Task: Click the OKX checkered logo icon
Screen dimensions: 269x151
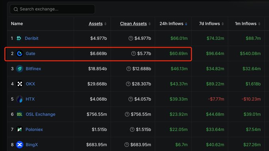Action: pyautogui.click(x=19, y=84)
